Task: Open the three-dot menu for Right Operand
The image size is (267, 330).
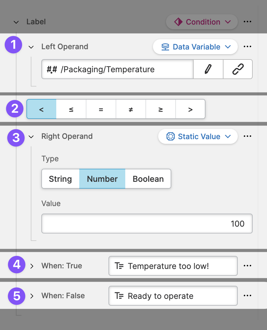Action: 247,136
